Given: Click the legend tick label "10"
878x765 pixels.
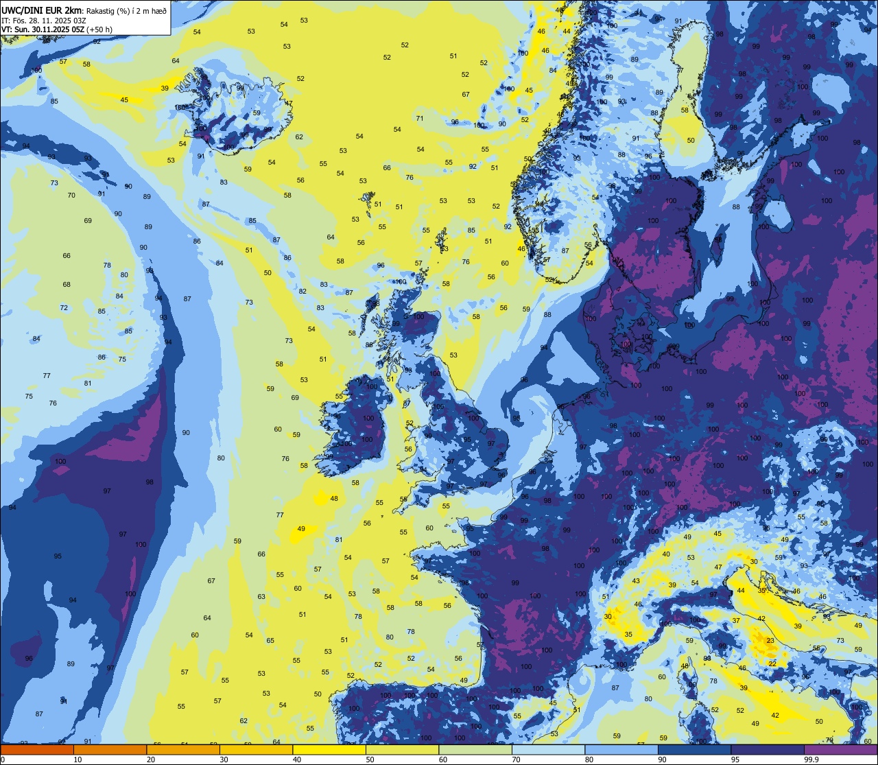Looking at the screenshot, I should 78,760.
